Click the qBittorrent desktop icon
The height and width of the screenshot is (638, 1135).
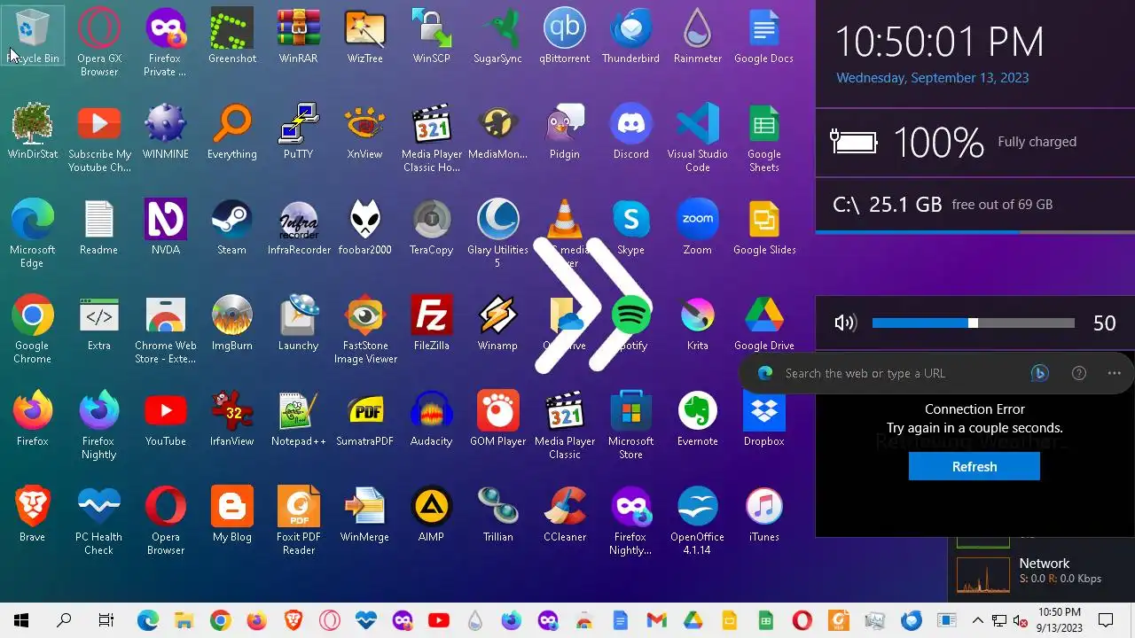(x=565, y=35)
